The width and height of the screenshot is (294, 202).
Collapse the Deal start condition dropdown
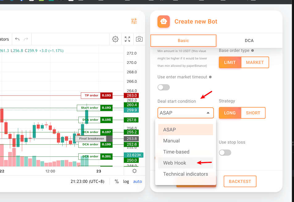point(208,113)
